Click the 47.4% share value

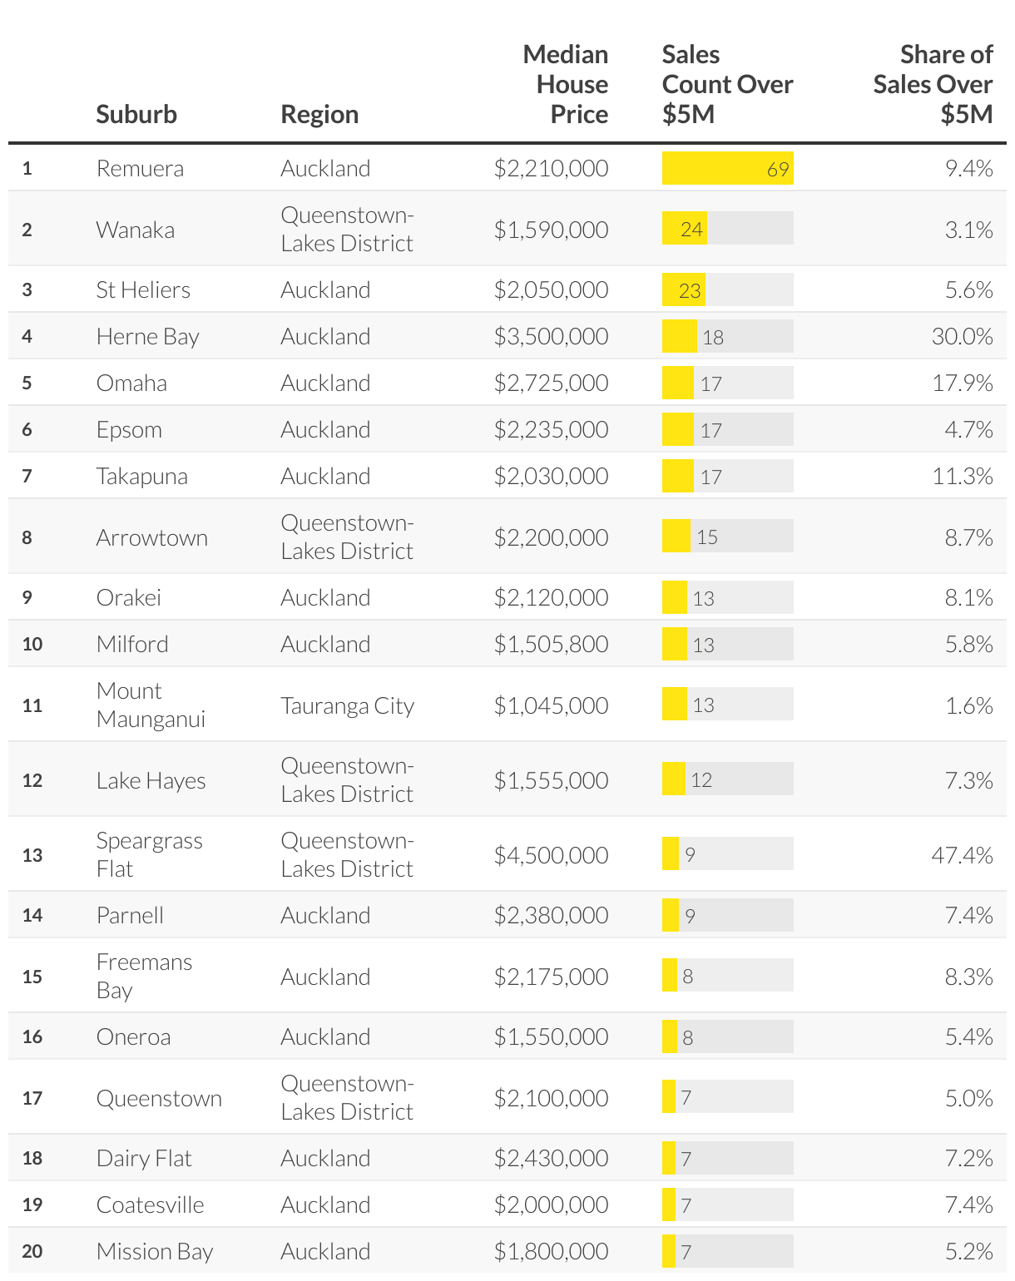point(962,855)
